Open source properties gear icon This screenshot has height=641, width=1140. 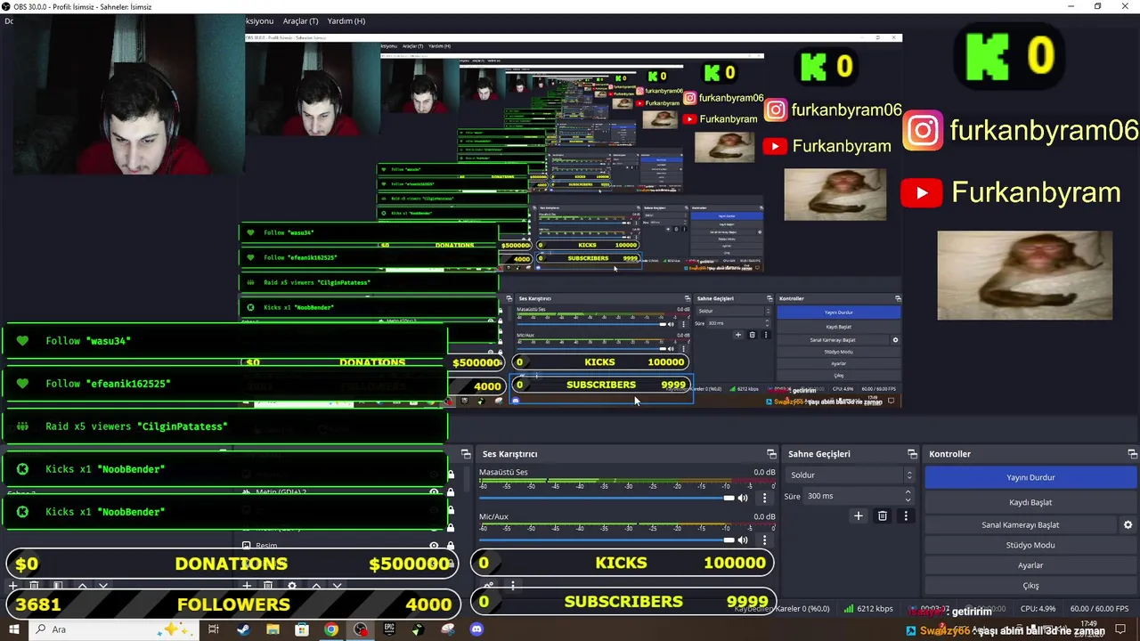(291, 586)
